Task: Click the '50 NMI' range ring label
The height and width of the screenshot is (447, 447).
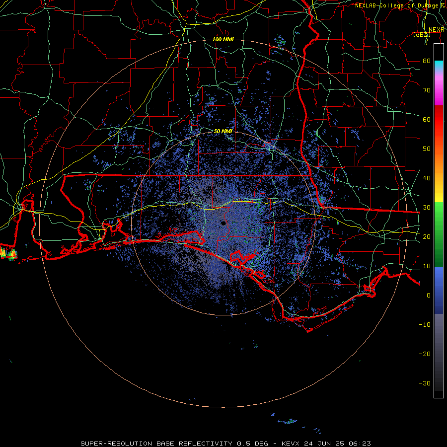Action: 223,132
